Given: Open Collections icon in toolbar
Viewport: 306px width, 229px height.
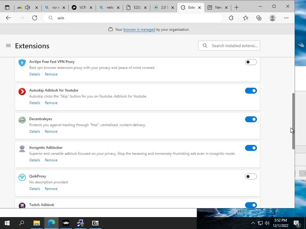Looking at the screenshot, I should (259, 18).
